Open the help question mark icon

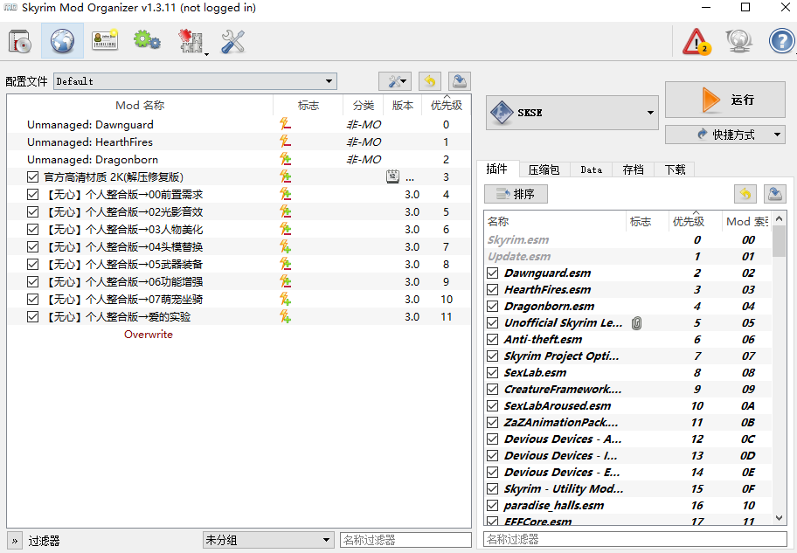click(x=781, y=41)
